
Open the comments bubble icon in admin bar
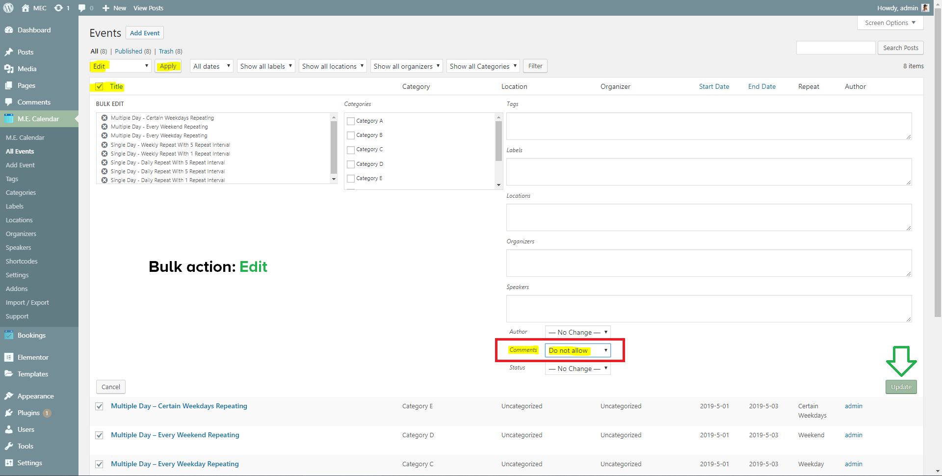[x=82, y=8]
